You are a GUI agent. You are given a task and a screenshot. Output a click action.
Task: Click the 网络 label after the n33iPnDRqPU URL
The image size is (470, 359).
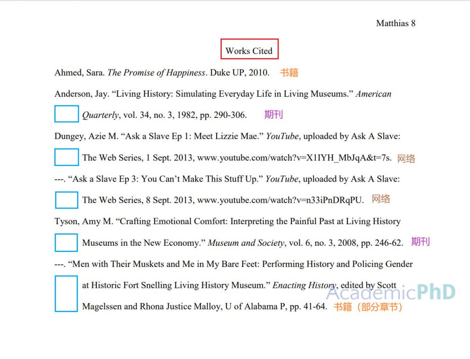[x=381, y=199]
